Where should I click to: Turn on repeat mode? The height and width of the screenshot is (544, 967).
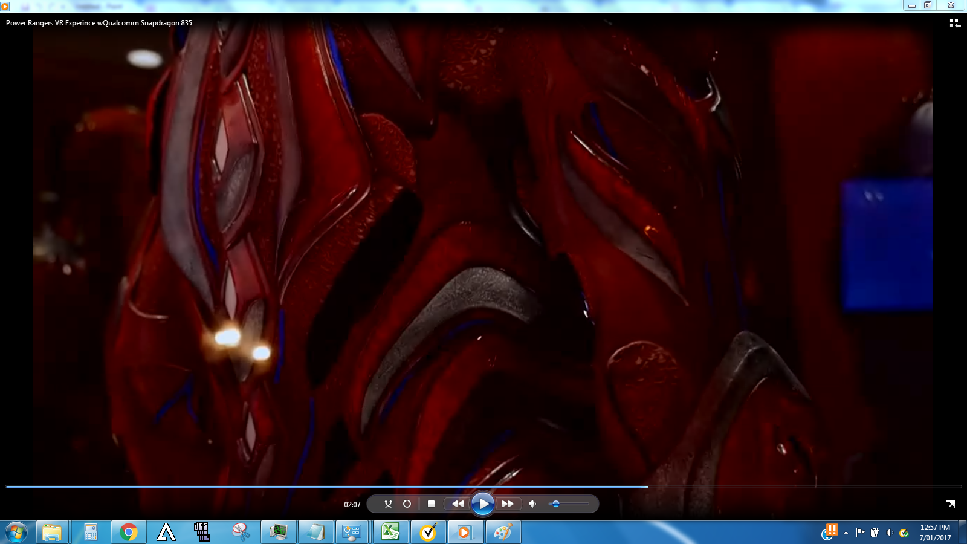click(x=407, y=504)
